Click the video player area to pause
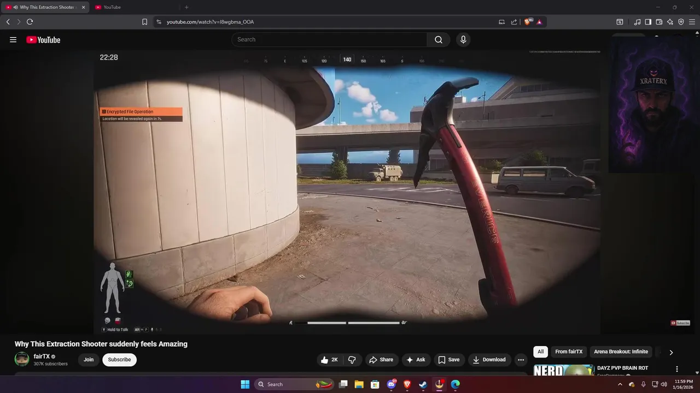The image size is (700, 393). (347, 192)
